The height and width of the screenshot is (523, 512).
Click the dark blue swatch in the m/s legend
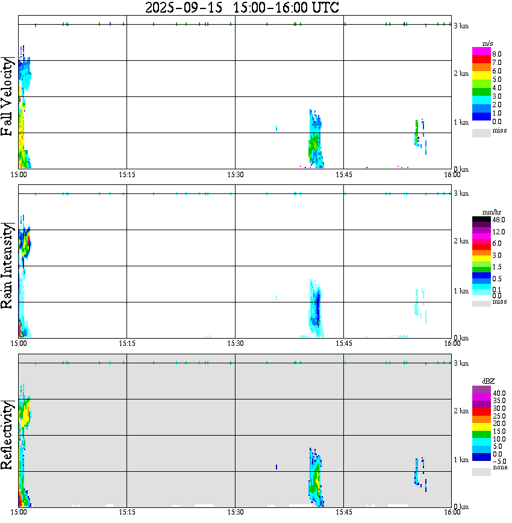click(481, 117)
